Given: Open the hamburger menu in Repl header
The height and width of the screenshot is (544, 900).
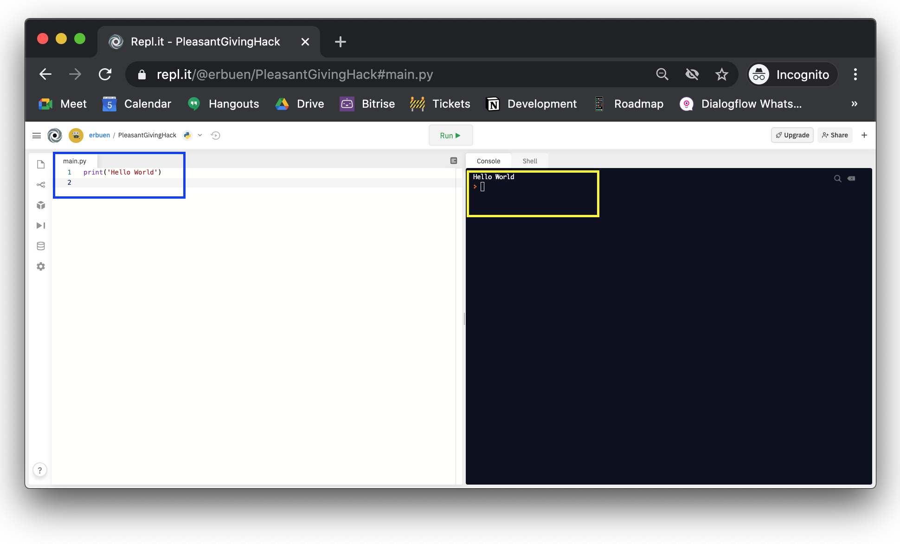Looking at the screenshot, I should pos(37,136).
